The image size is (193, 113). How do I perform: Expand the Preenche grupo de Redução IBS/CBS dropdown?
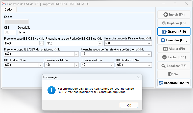point(100,43)
